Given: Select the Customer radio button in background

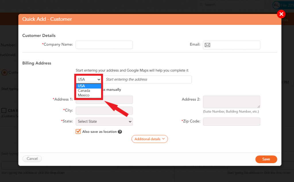Looking at the screenshot, I should pos(5,72).
